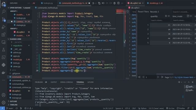Pin the quantity column
Image resolution: width=196 pixels, height=110 pixels.
click(169, 16)
